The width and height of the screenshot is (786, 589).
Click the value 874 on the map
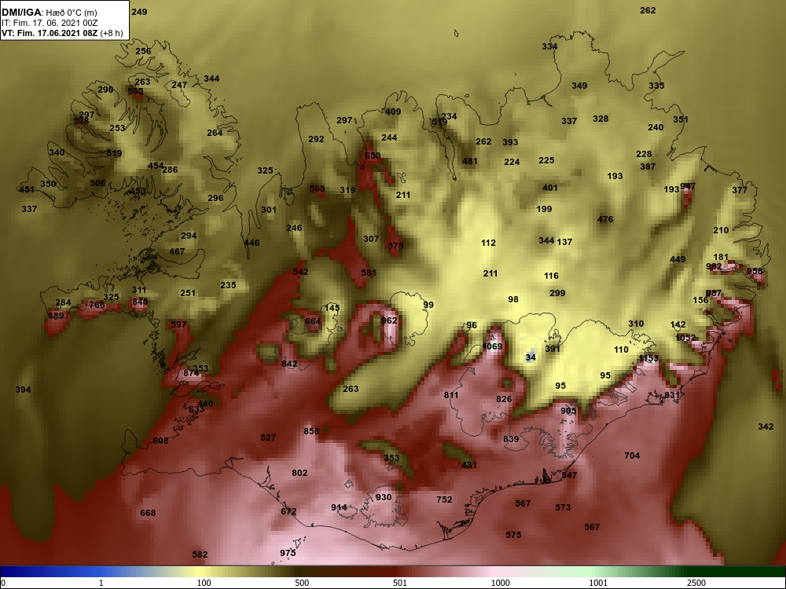[x=191, y=372]
